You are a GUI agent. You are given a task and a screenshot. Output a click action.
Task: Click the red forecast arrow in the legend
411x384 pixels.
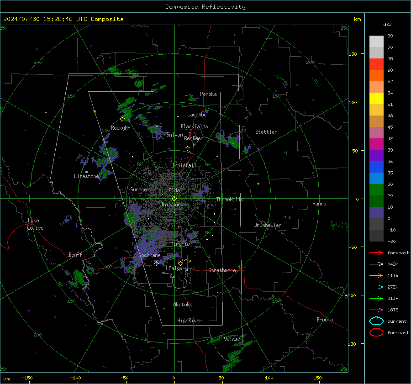[x=376, y=252]
